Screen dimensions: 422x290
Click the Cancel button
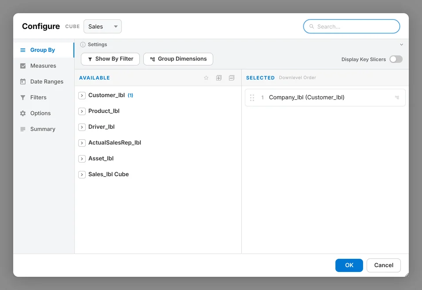click(383, 265)
